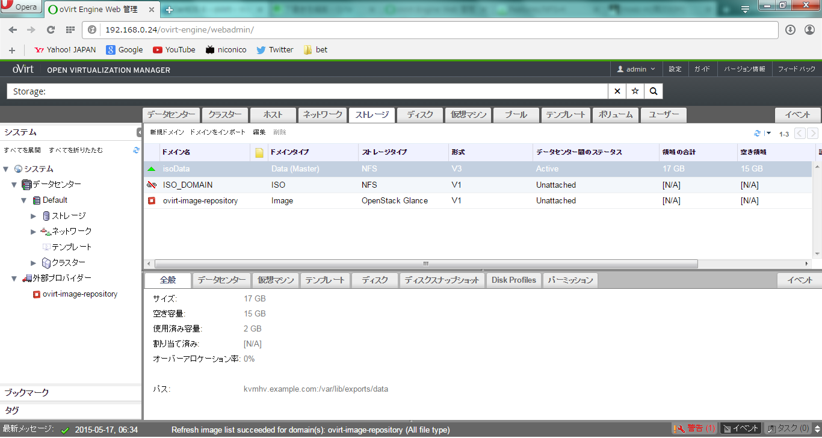822x438 pixels.
Task: Go back with the browser back arrow
Action: coord(13,29)
